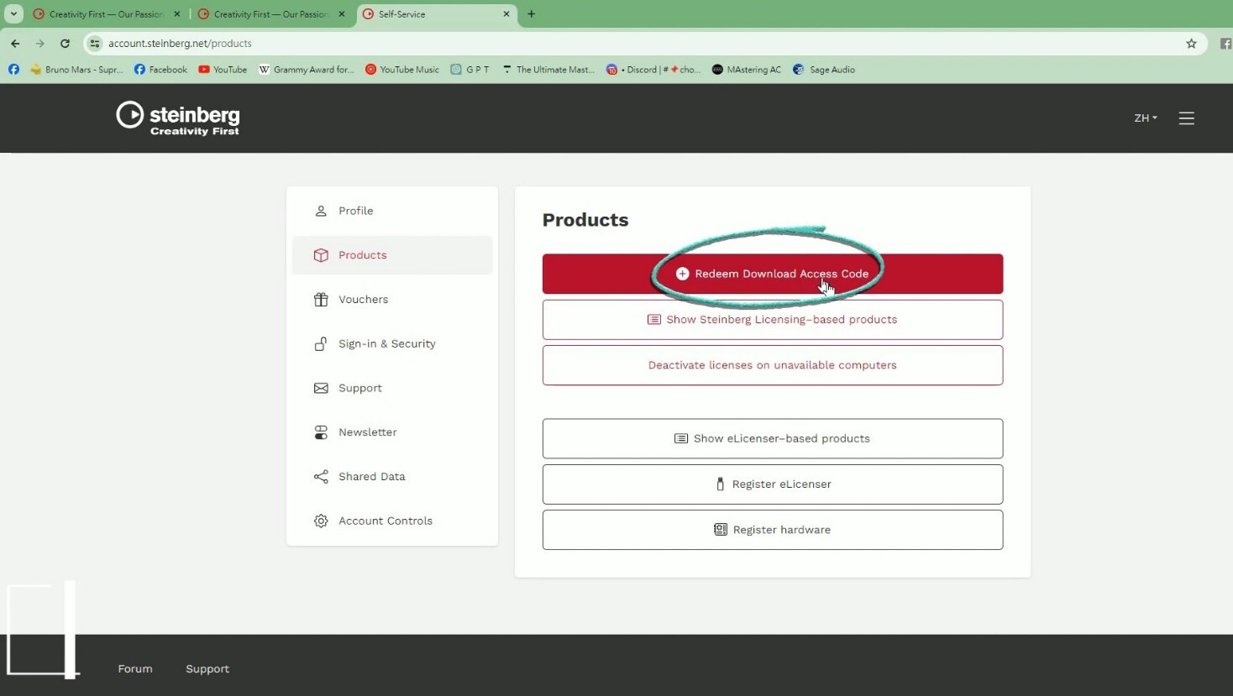Open a new browser tab

(531, 14)
